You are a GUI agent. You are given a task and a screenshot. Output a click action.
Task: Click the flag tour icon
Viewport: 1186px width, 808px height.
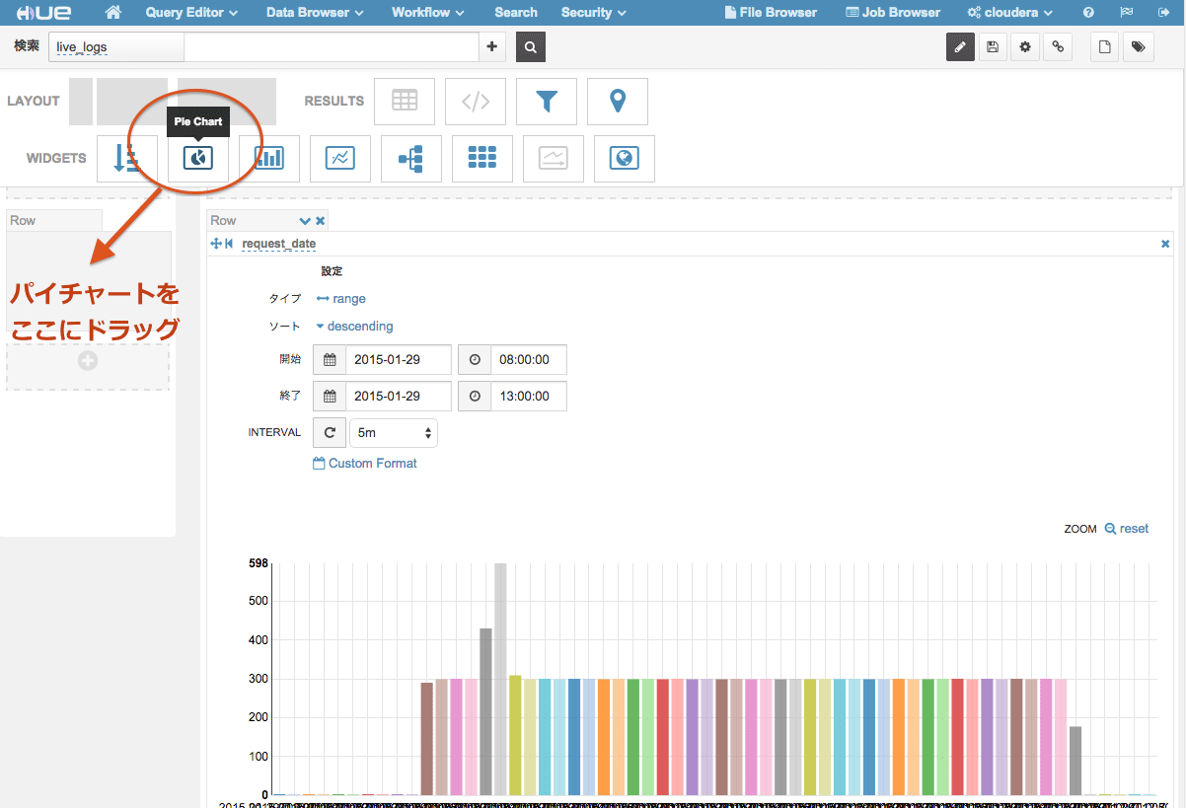[1127, 13]
